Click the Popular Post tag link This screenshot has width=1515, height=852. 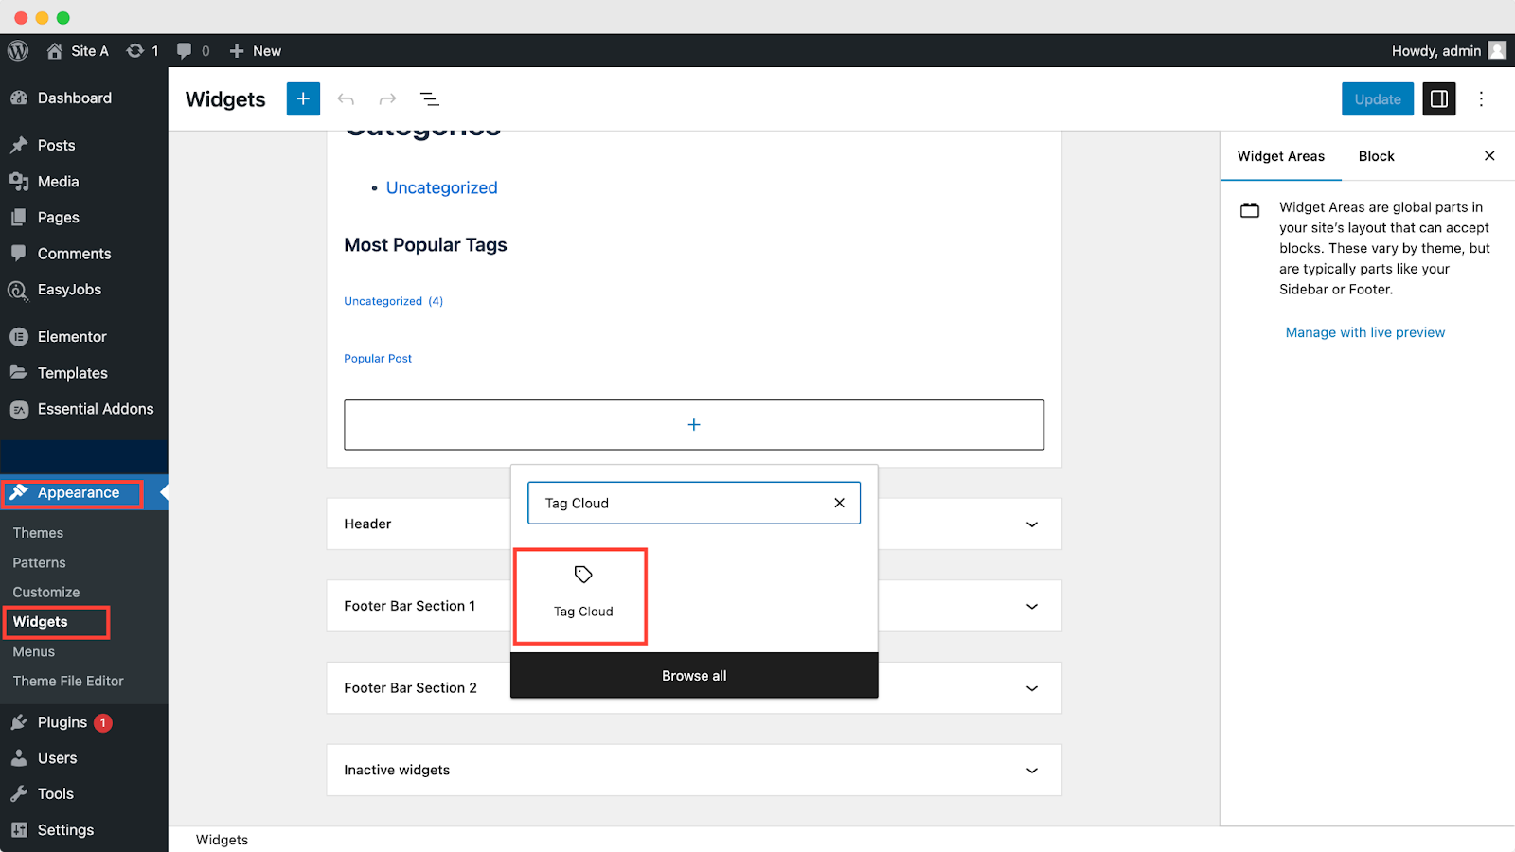click(378, 359)
